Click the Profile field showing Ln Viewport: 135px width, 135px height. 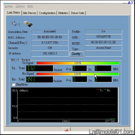[x=104, y=32]
